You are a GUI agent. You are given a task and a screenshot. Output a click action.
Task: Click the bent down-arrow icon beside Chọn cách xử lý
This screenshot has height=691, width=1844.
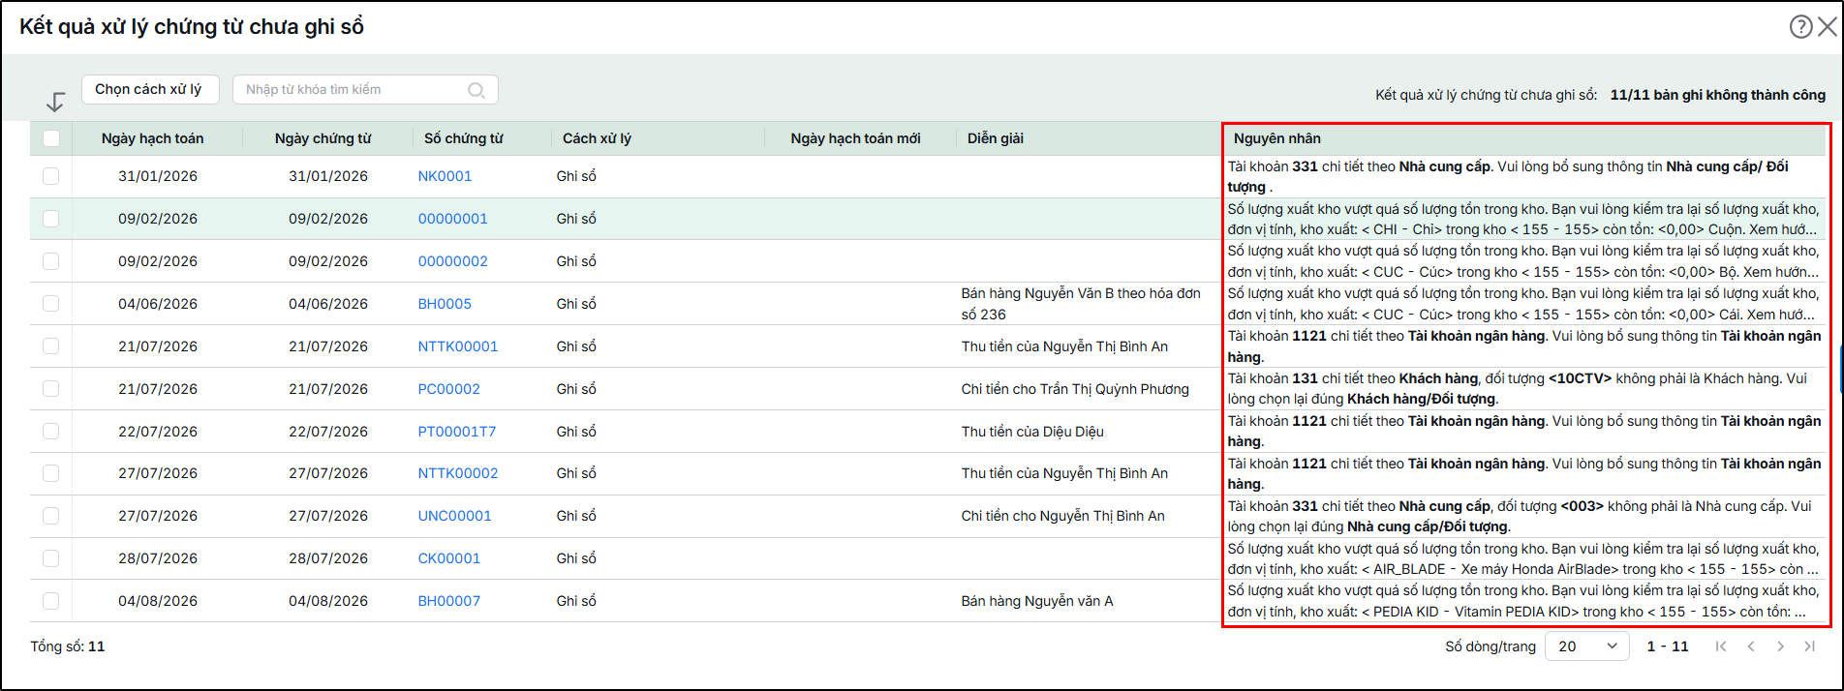[55, 102]
